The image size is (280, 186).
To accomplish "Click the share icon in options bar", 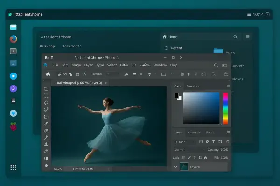I will [226, 74].
